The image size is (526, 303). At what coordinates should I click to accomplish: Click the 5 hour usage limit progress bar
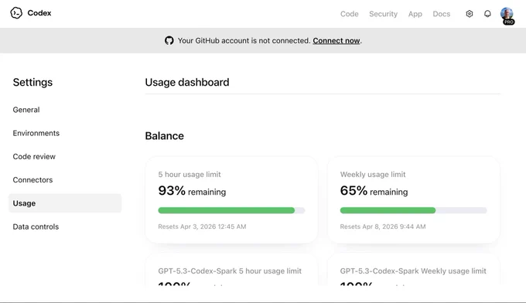(231, 210)
